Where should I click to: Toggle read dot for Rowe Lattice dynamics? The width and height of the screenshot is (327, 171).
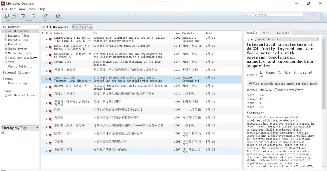click(x=47, y=47)
